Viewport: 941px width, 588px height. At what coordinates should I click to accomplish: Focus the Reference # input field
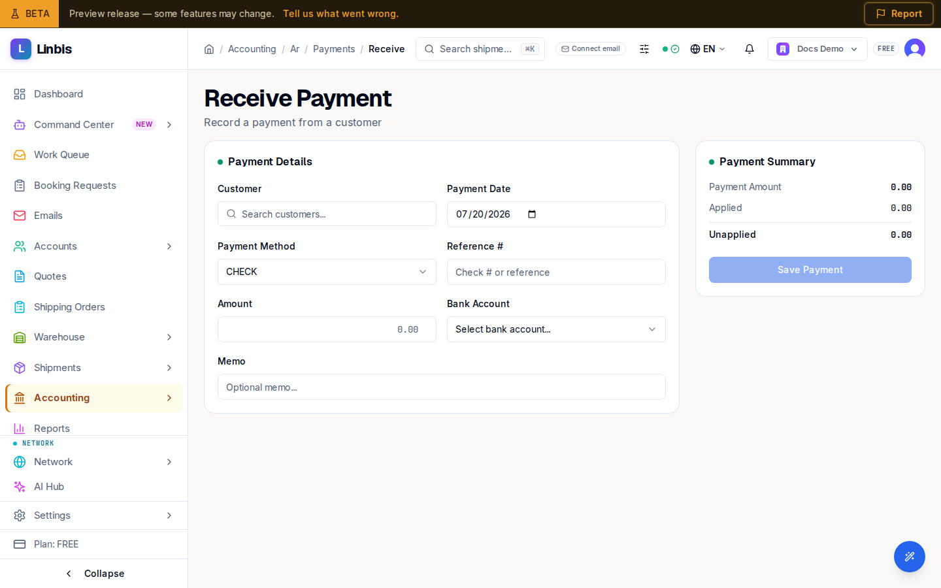point(556,272)
